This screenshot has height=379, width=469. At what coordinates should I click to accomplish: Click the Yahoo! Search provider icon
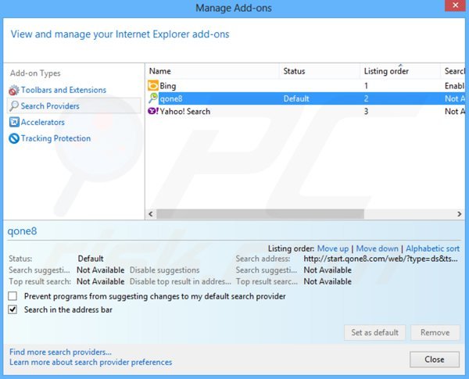pos(153,112)
